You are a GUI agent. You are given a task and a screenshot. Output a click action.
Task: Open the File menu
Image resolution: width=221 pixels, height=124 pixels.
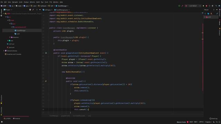1,2
